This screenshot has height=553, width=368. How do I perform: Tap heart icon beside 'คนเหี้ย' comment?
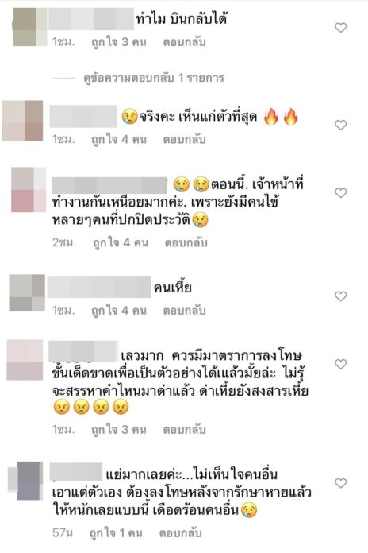(340, 296)
